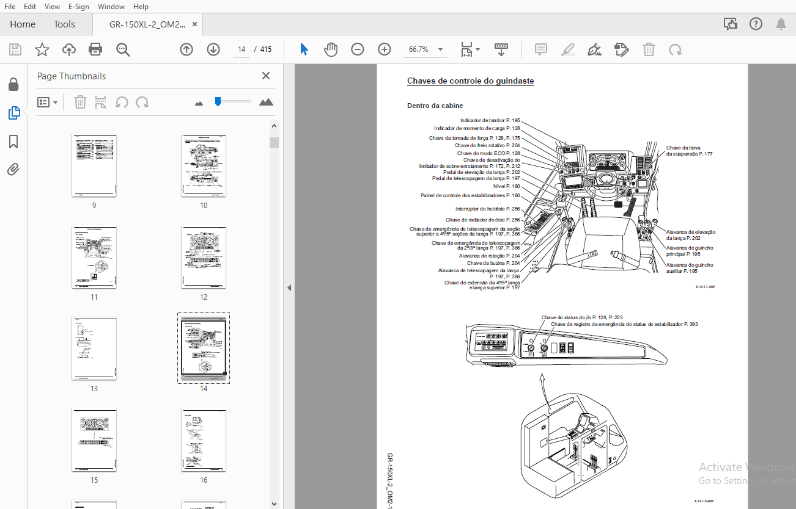Zoom out with the minus icon
Viewport: 796px width, 509px height.
point(358,49)
